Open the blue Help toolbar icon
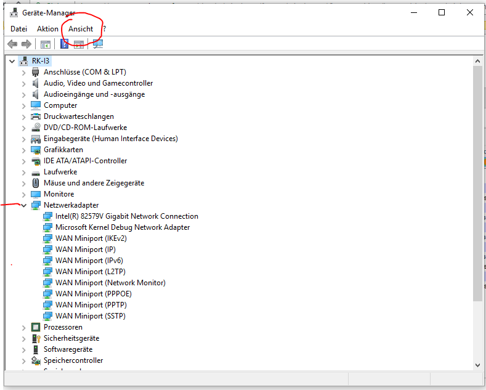This screenshot has width=486, height=390. (64, 44)
